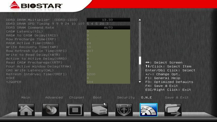This screenshot has height=122, width=217.
Task: Open the Advanced joystick icon
Action: point(50,110)
